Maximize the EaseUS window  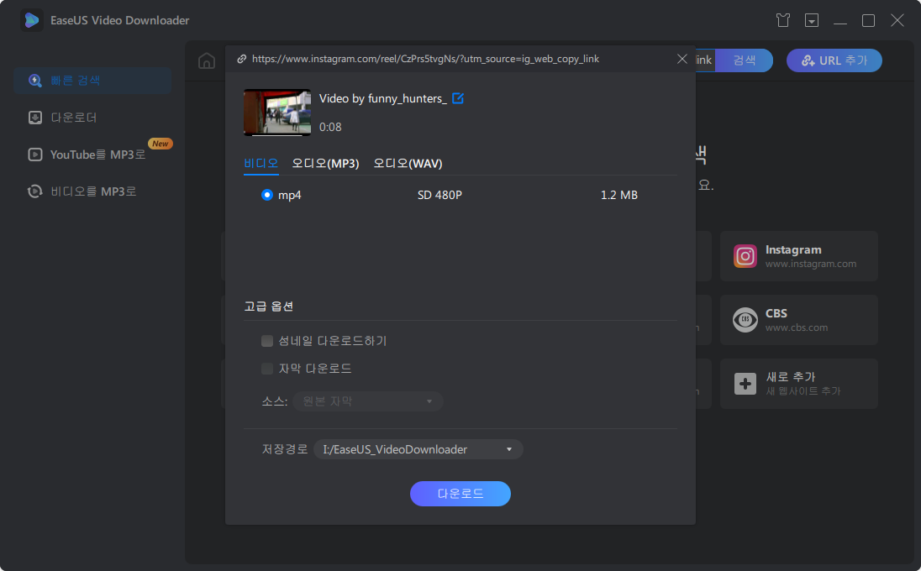[x=868, y=20]
